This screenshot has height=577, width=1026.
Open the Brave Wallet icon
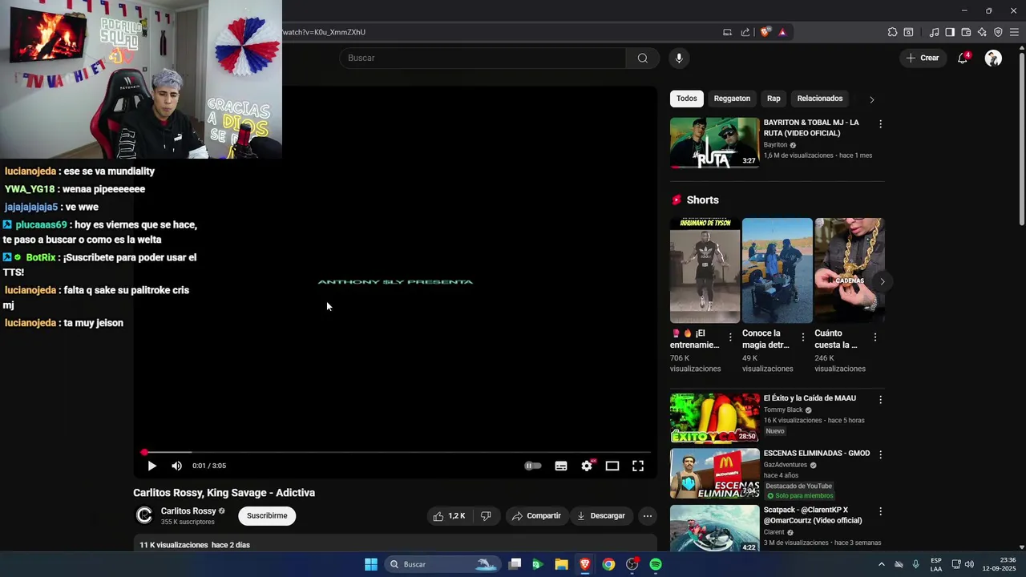(966, 32)
